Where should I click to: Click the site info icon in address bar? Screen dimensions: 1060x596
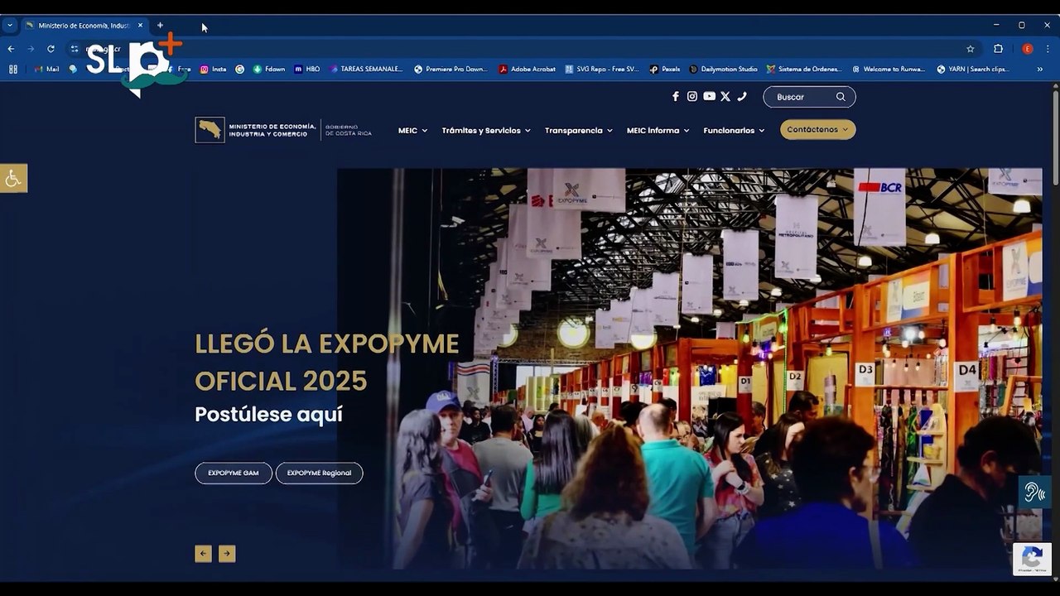pos(75,49)
